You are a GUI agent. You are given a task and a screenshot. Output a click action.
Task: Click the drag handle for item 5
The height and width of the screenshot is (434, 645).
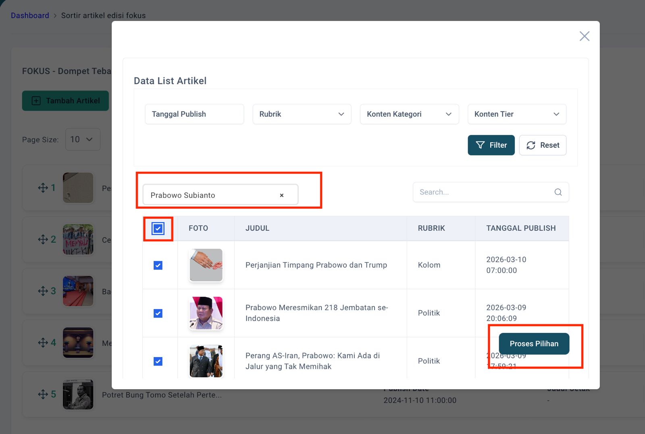pos(43,394)
